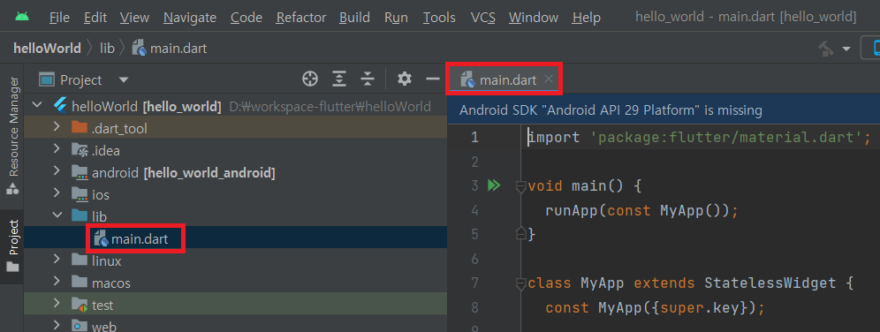Select the .idea folder row
This screenshot has height=332, width=880.
tap(236, 150)
